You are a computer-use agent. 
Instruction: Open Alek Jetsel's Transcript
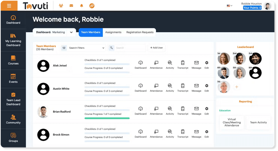183,65
